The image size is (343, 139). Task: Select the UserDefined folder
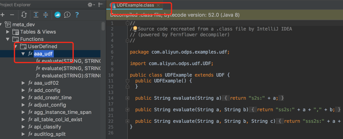pyautogui.click(x=42, y=46)
